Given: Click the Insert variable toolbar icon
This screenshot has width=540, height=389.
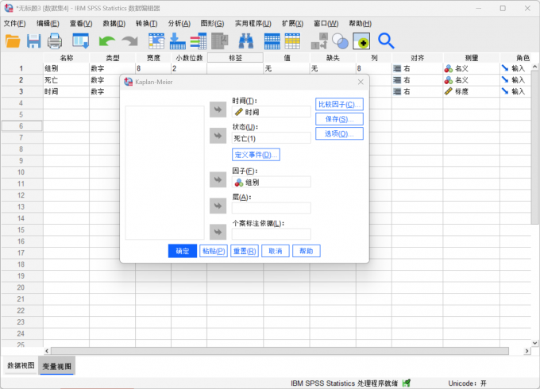Looking at the screenshot, I should (x=292, y=41).
